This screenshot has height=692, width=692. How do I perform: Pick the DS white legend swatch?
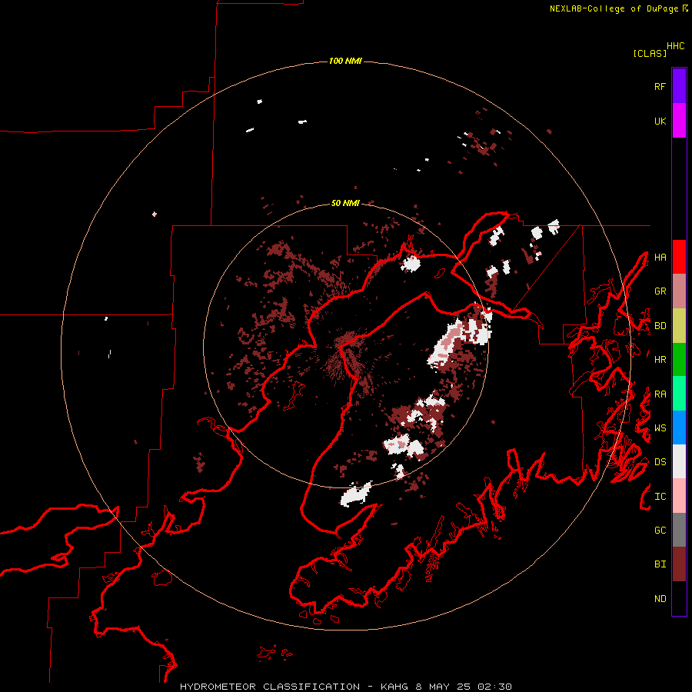tap(679, 461)
